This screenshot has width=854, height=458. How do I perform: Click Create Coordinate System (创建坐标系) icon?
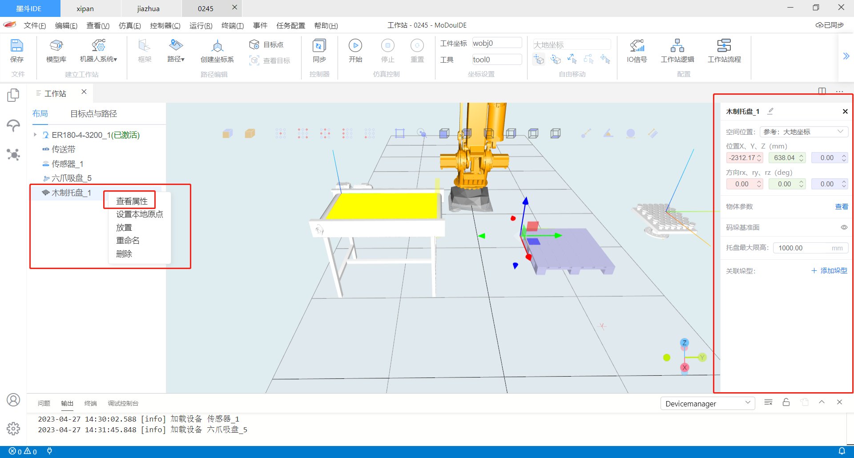pos(217,46)
